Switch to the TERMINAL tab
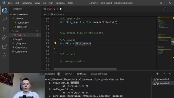This screenshot has height=98, width=174. [82, 74]
